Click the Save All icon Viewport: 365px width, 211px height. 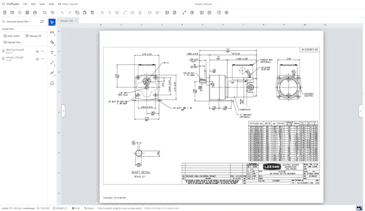click(x=27, y=13)
